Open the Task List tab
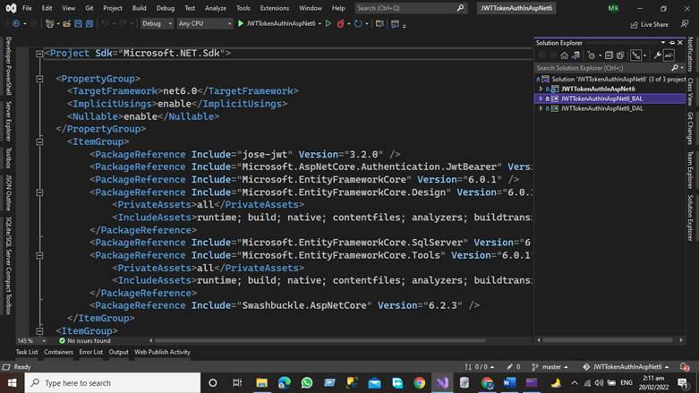This screenshot has width=699, height=393. pos(27,352)
